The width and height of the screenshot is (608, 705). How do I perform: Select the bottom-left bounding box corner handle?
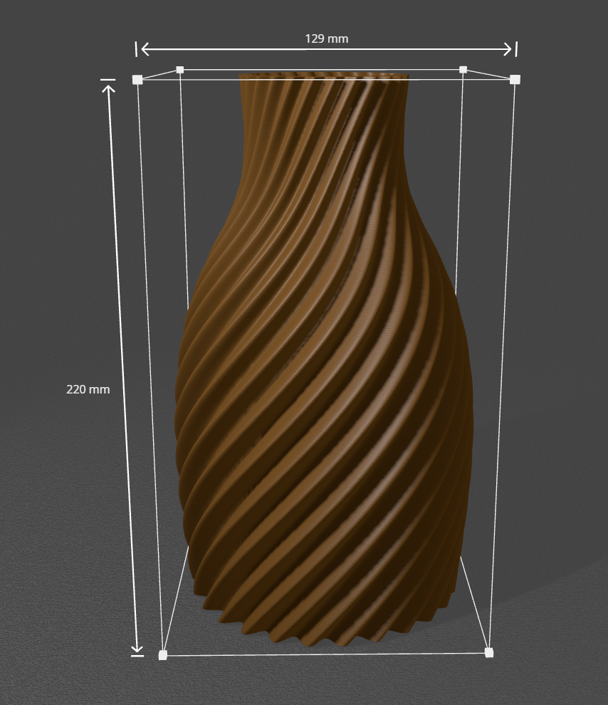click(x=162, y=654)
